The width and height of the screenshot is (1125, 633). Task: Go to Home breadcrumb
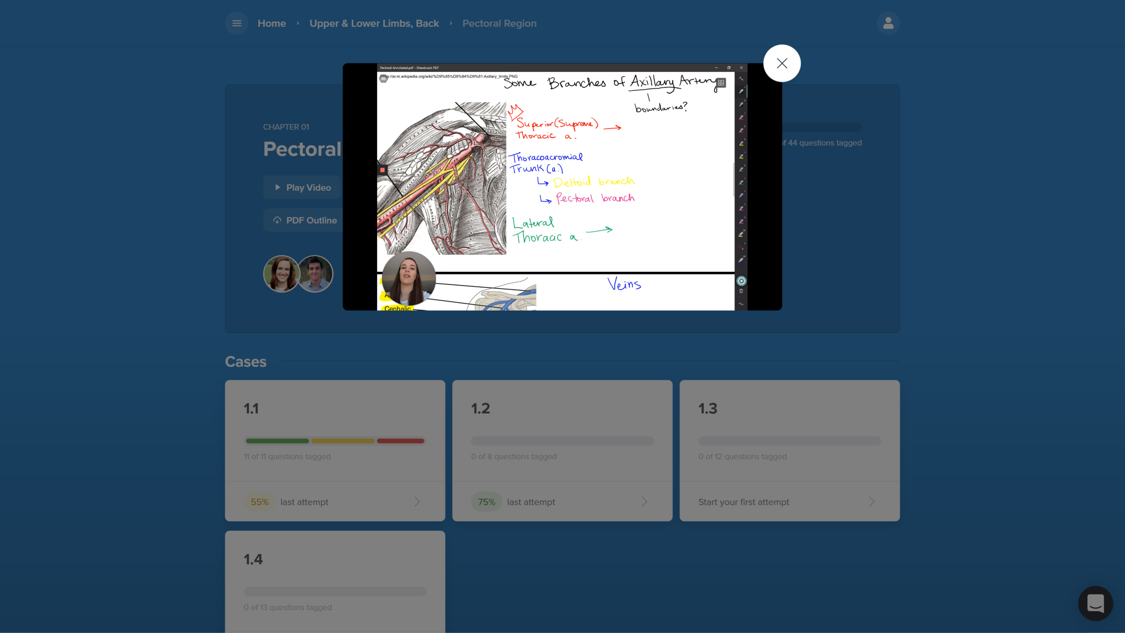[x=271, y=23]
